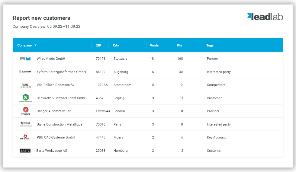
Task: Click the Exform company logo
Action: [x=25, y=72]
